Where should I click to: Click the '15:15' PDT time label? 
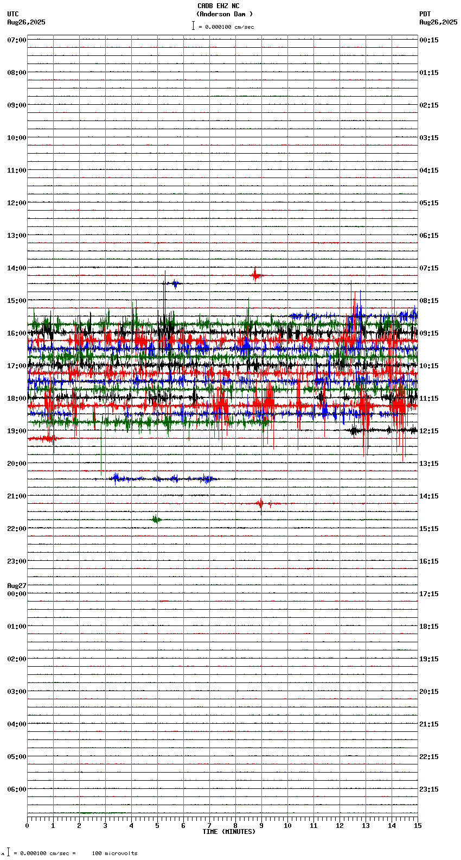[x=429, y=529]
